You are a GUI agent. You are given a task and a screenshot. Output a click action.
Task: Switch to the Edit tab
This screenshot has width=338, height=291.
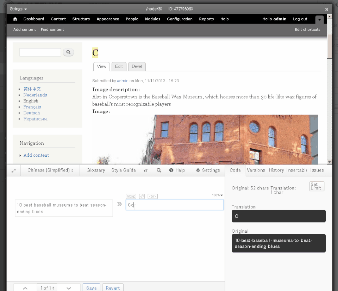click(x=119, y=66)
